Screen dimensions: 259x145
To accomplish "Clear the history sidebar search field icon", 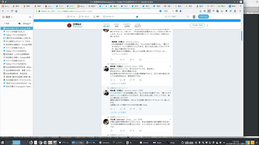I will 19,23.
